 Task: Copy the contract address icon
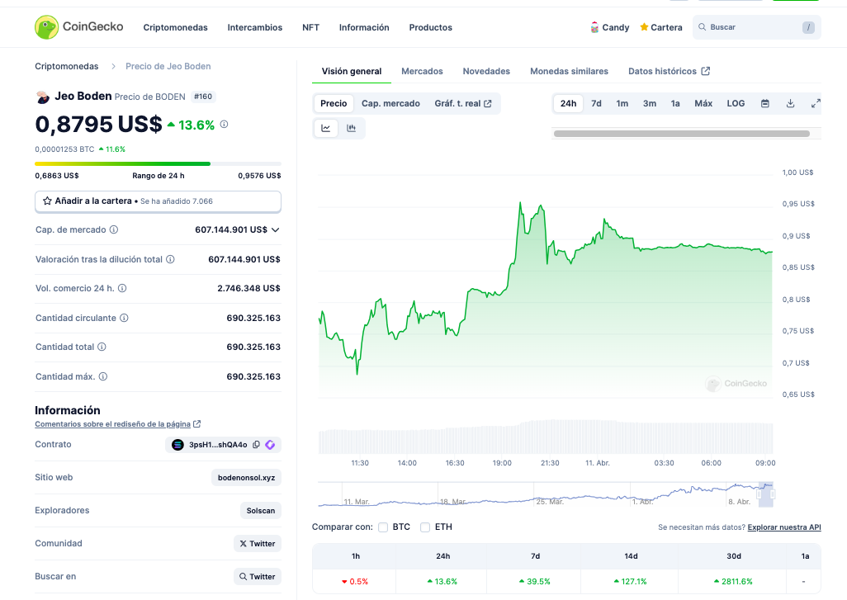tap(256, 445)
